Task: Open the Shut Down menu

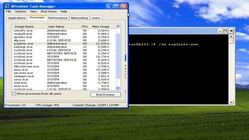Action: point(49,11)
